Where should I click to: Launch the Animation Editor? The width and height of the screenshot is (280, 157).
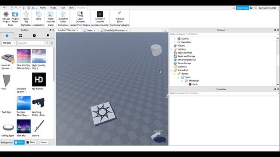pos(63,17)
